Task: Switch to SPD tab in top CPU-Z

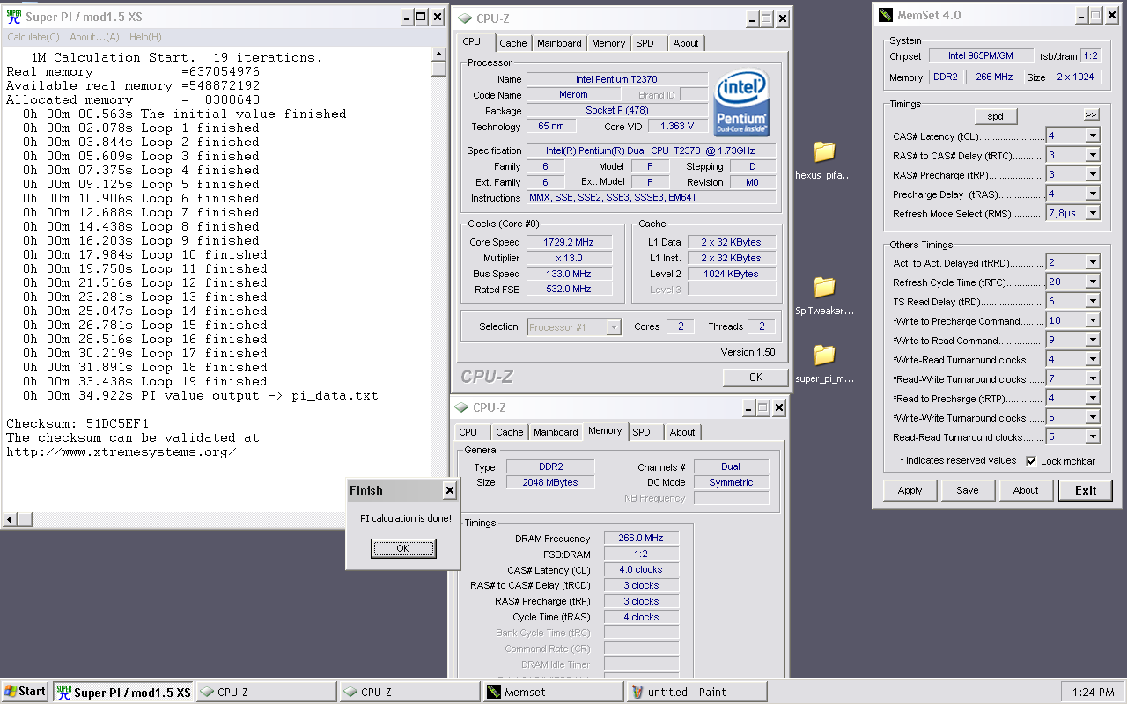Action: click(645, 43)
